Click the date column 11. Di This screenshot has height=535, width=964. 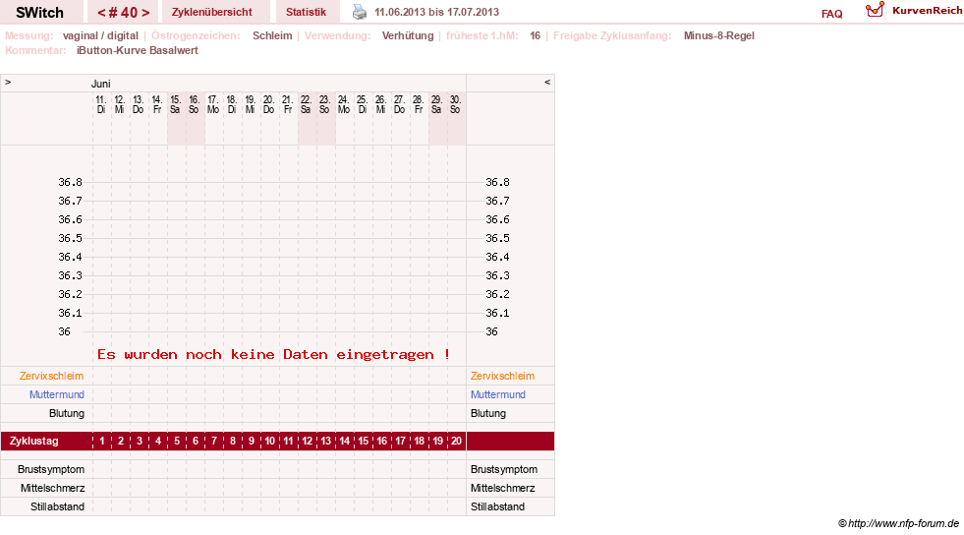click(101, 104)
